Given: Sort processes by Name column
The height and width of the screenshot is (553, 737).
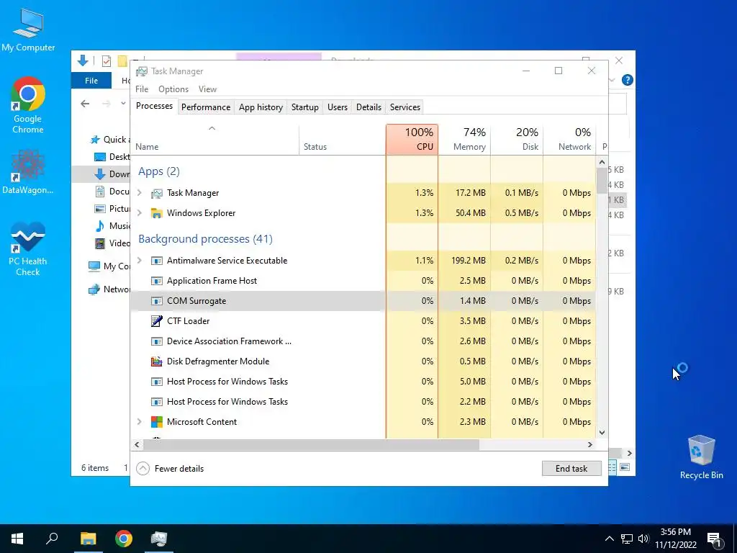Looking at the screenshot, I should [214, 140].
